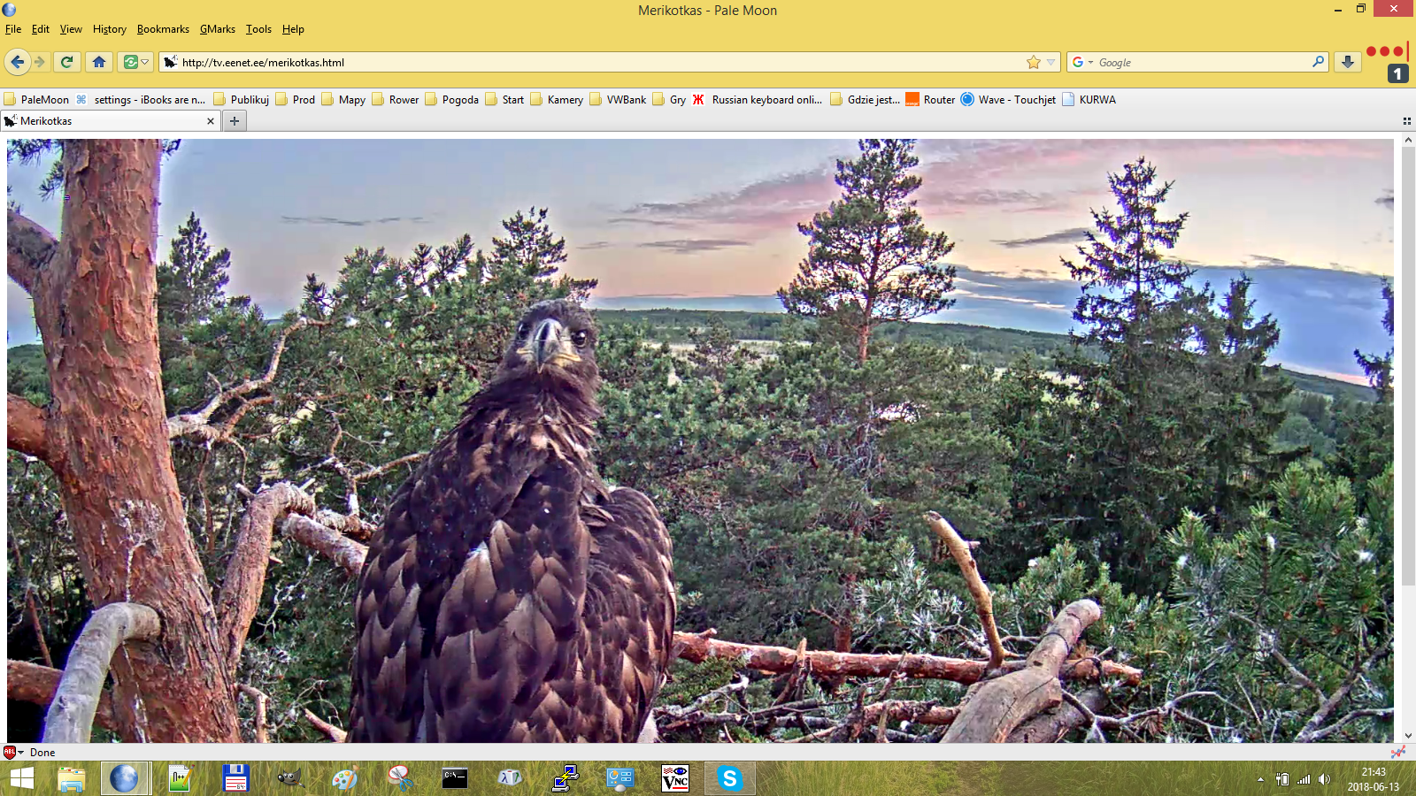Close the Merikotkas tab
This screenshot has height=796, width=1416.
211,121
